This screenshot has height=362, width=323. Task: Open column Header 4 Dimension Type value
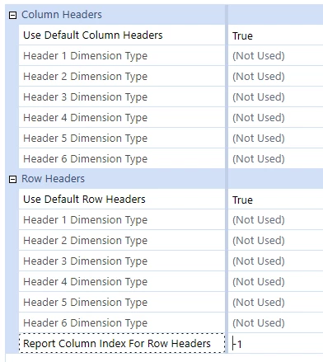[275, 117]
